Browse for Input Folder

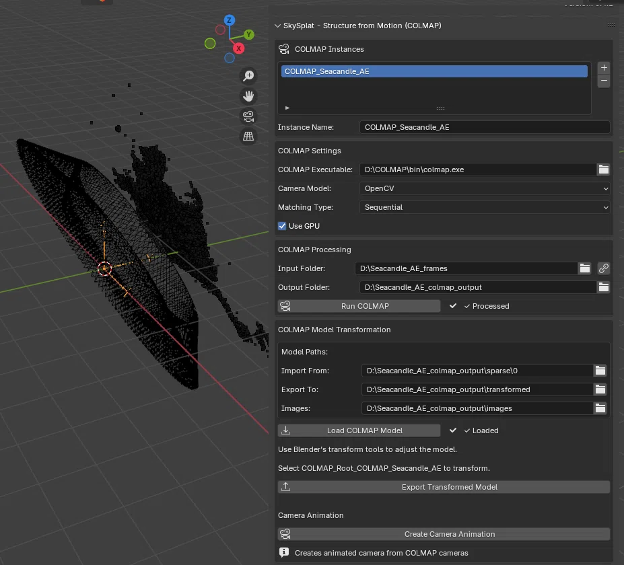pos(584,268)
